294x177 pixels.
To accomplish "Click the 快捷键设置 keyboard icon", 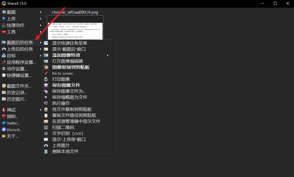I will coord(4,76).
